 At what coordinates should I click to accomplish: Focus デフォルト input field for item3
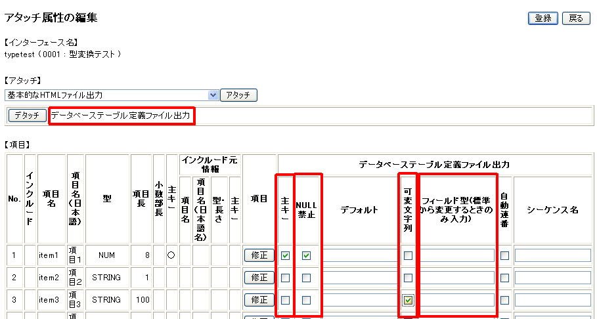pyautogui.click(x=360, y=300)
